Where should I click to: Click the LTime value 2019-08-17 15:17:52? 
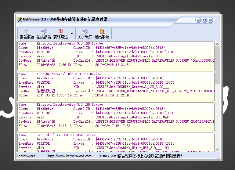tap(113, 126)
